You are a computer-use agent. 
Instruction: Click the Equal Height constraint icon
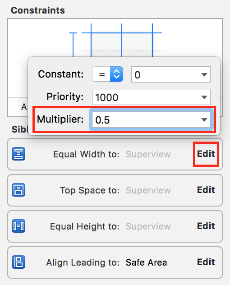click(18, 226)
